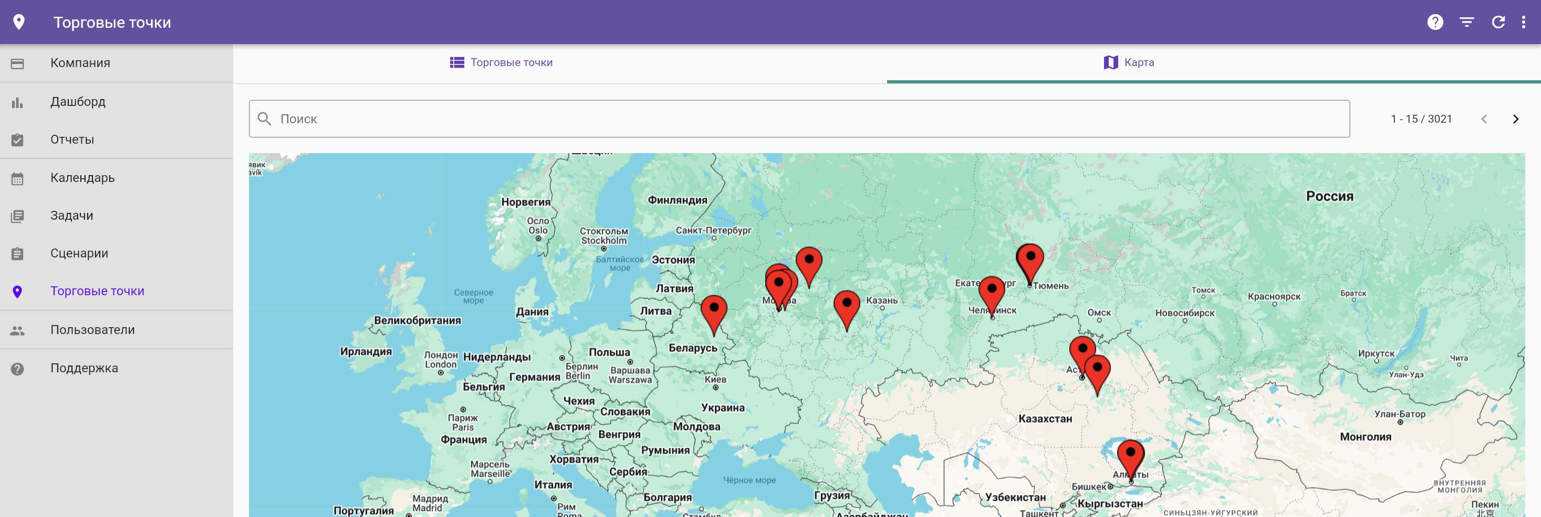Click the Иркутск city label
Screen dimensions: 1541x517
click(x=1376, y=353)
